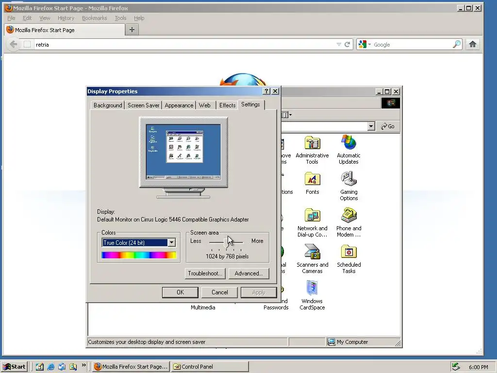Click the Show Desktop quick launch icon
The width and height of the screenshot is (497, 373).
click(40, 367)
